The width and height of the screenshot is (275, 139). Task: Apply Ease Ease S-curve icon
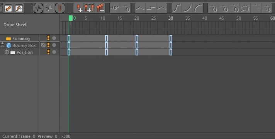177,8
